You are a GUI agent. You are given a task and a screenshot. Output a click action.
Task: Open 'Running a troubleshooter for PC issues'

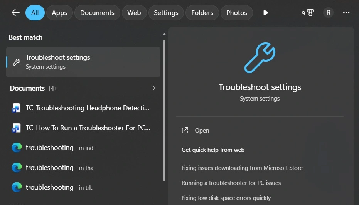tap(231, 183)
